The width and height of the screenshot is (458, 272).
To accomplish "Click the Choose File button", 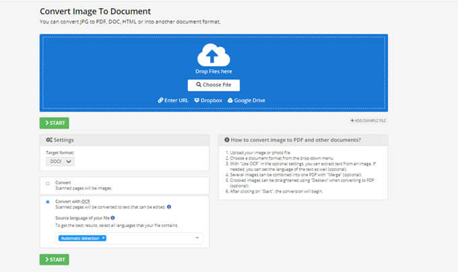I will 214,85.
